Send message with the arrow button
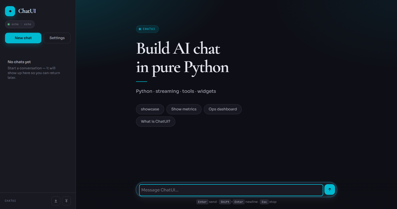Image resolution: width=397 pixels, height=209 pixels. 330,189
